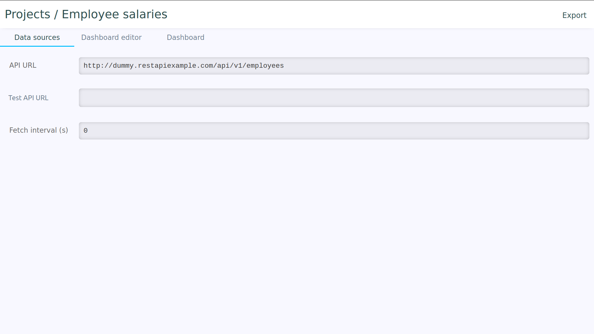The width and height of the screenshot is (594, 334).
Task: Click right end of Fetch interval field
Action: click(582, 131)
